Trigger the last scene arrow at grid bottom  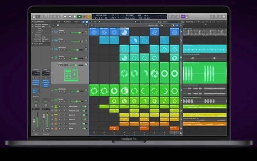[174, 133]
